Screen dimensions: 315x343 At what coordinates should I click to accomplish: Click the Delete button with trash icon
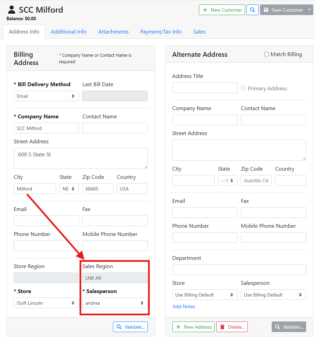(x=232, y=327)
